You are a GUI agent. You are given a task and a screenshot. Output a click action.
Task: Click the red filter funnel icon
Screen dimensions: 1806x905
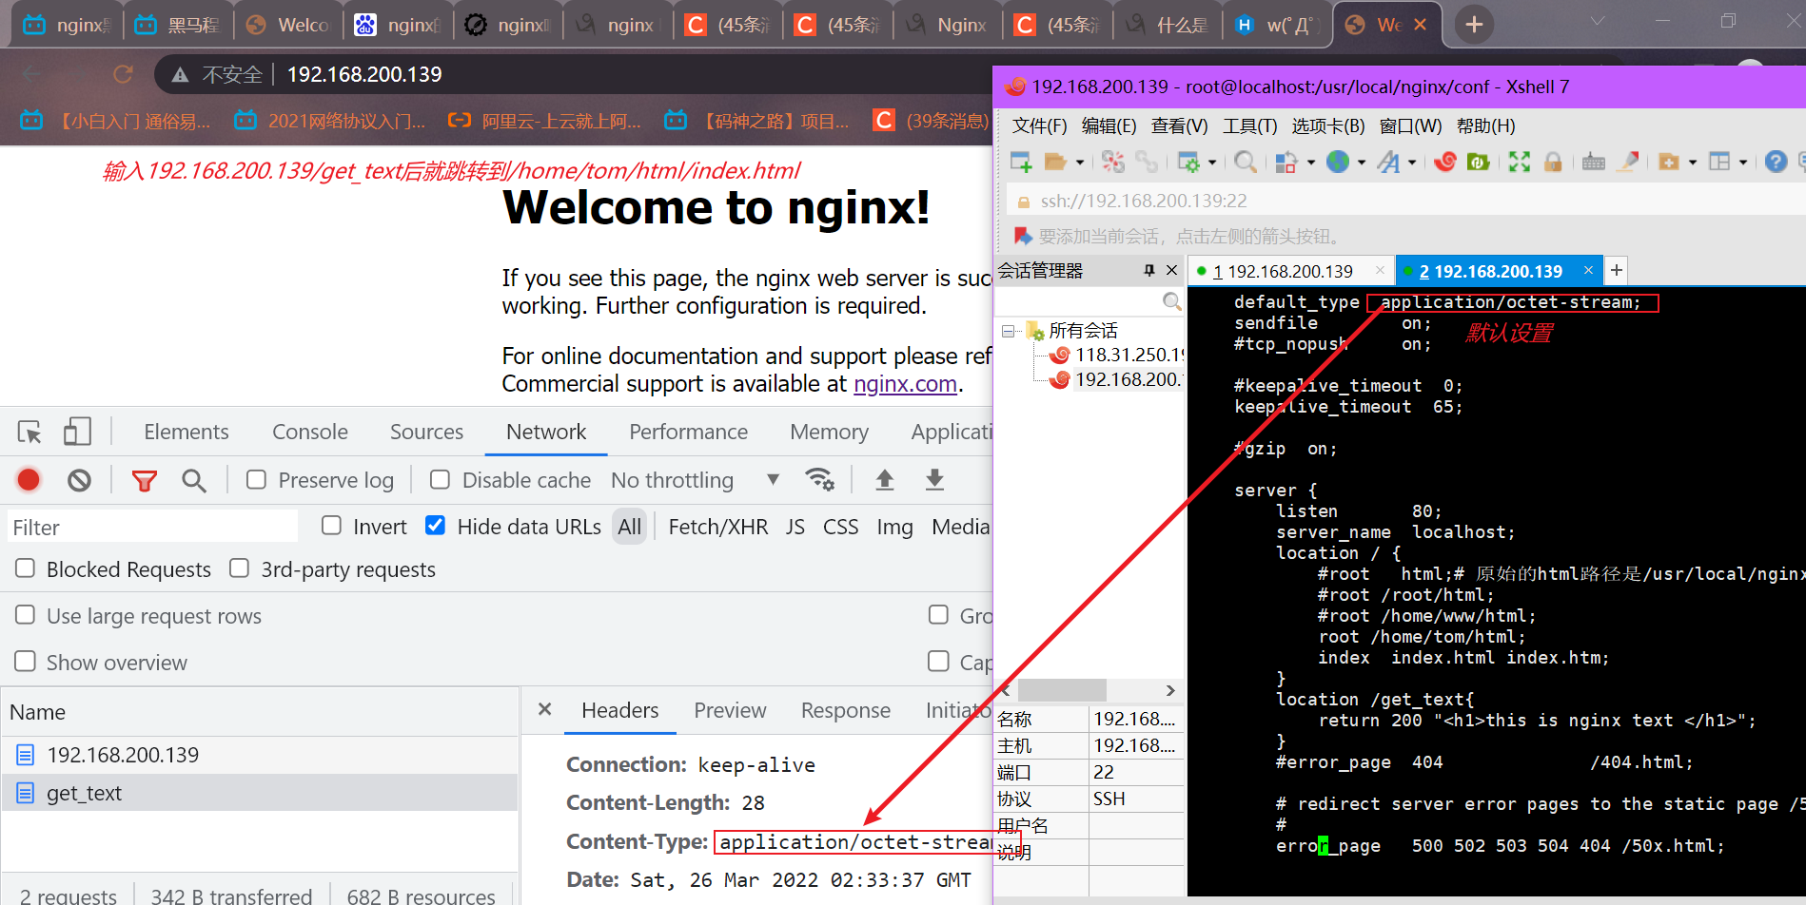pos(145,480)
